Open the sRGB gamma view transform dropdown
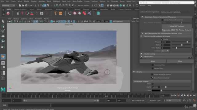Viewport: 197px width, 110px height. pyautogui.click(x=121, y=21)
